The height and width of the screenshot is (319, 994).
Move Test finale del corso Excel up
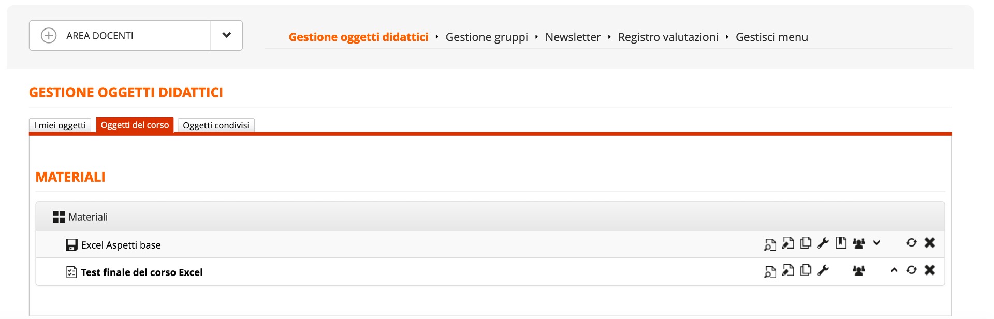pyautogui.click(x=894, y=270)
